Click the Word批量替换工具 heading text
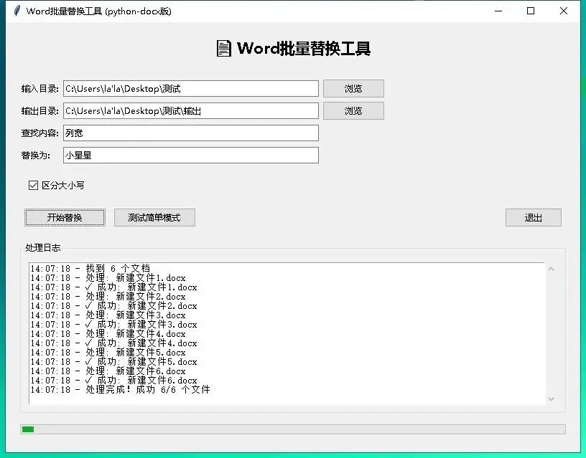 point(304,49)
